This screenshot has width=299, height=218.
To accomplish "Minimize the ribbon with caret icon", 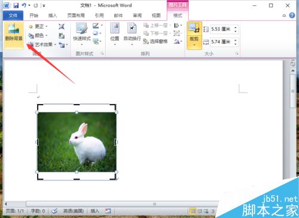I will (x=284, y=16).
